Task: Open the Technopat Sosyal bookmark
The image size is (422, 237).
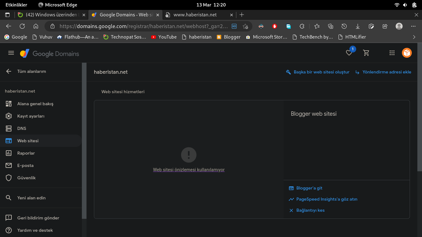Action: [125, 37]
